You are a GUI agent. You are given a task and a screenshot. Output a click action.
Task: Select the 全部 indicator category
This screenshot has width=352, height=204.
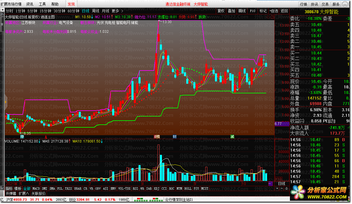(x=27, y=188)
